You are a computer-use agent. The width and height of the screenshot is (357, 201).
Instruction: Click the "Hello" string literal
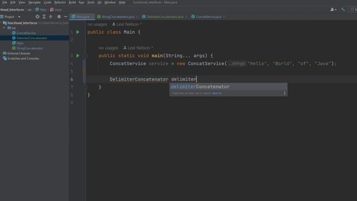tap(257, 64)
